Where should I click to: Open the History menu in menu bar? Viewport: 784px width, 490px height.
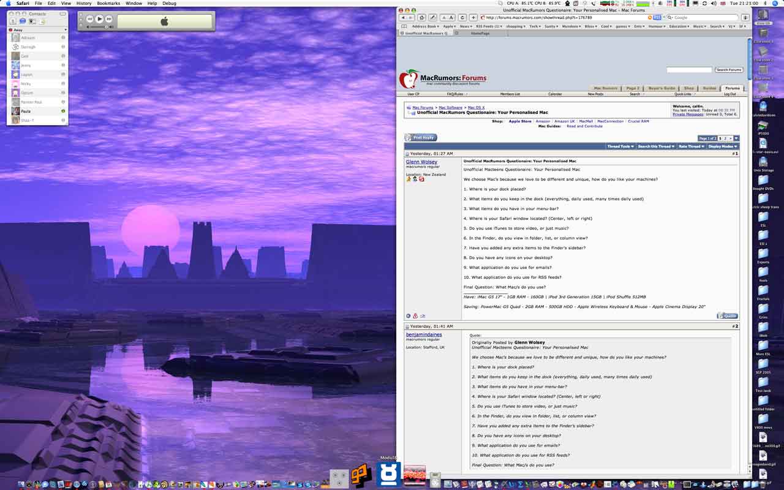coord(84,3)
